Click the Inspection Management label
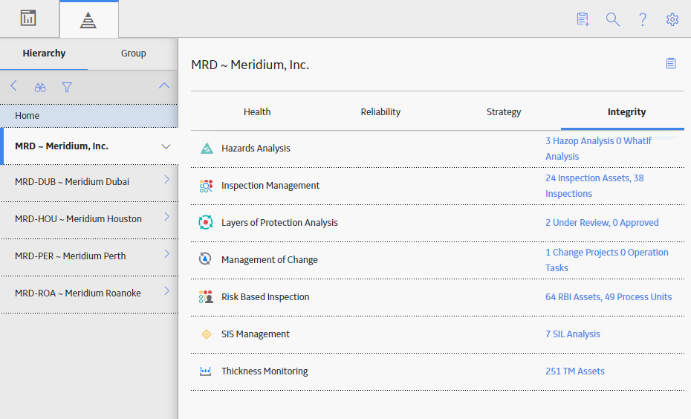 tap(270, 186)
